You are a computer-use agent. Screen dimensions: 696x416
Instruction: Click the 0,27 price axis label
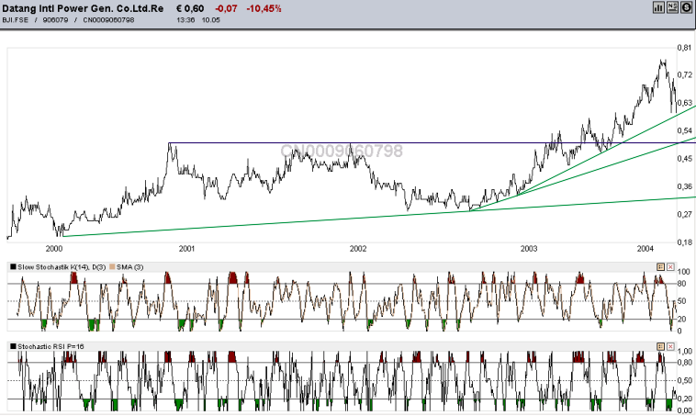click(x=685, y=215)
